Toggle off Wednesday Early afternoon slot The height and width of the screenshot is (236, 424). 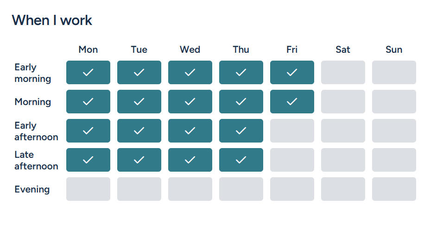(x=190, y=131)
